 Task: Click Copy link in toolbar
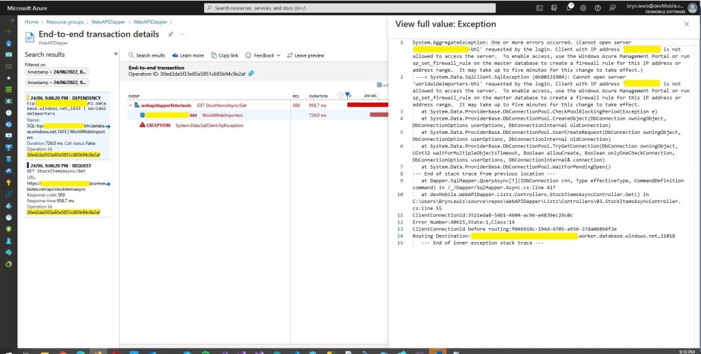click(225, 55)
